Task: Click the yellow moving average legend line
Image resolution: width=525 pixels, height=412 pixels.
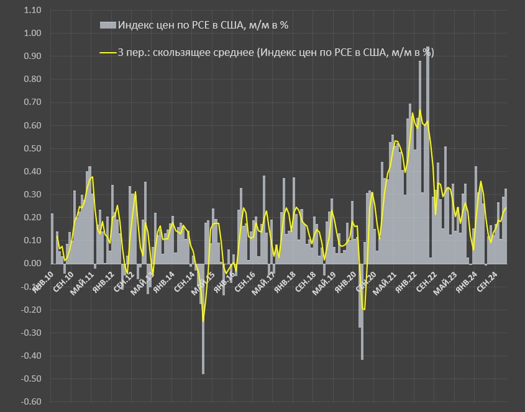Action: coord(108,53)
